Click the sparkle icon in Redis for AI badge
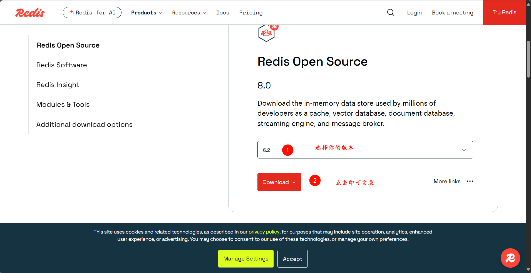Image resolution: width=531 pixels, height=273 pixels. (x=72, y=12)
